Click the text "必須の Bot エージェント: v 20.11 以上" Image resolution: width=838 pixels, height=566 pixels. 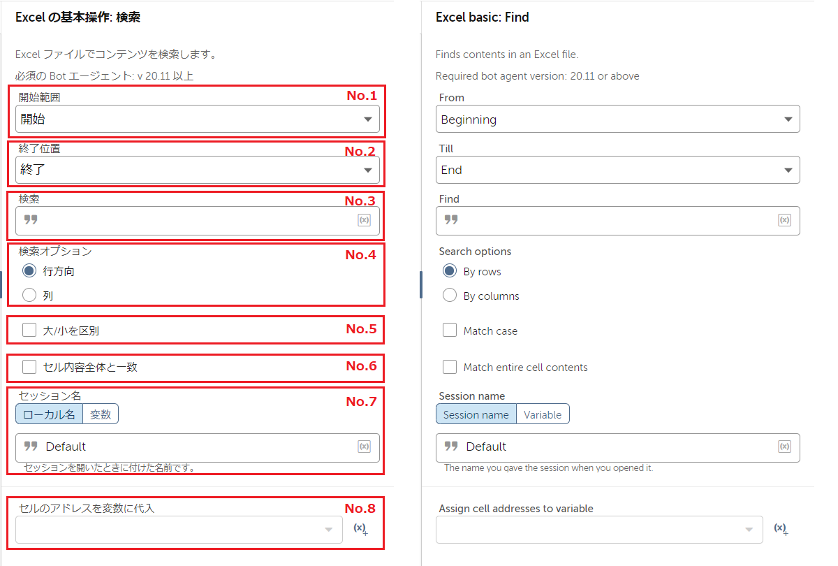tap(105, 76)
